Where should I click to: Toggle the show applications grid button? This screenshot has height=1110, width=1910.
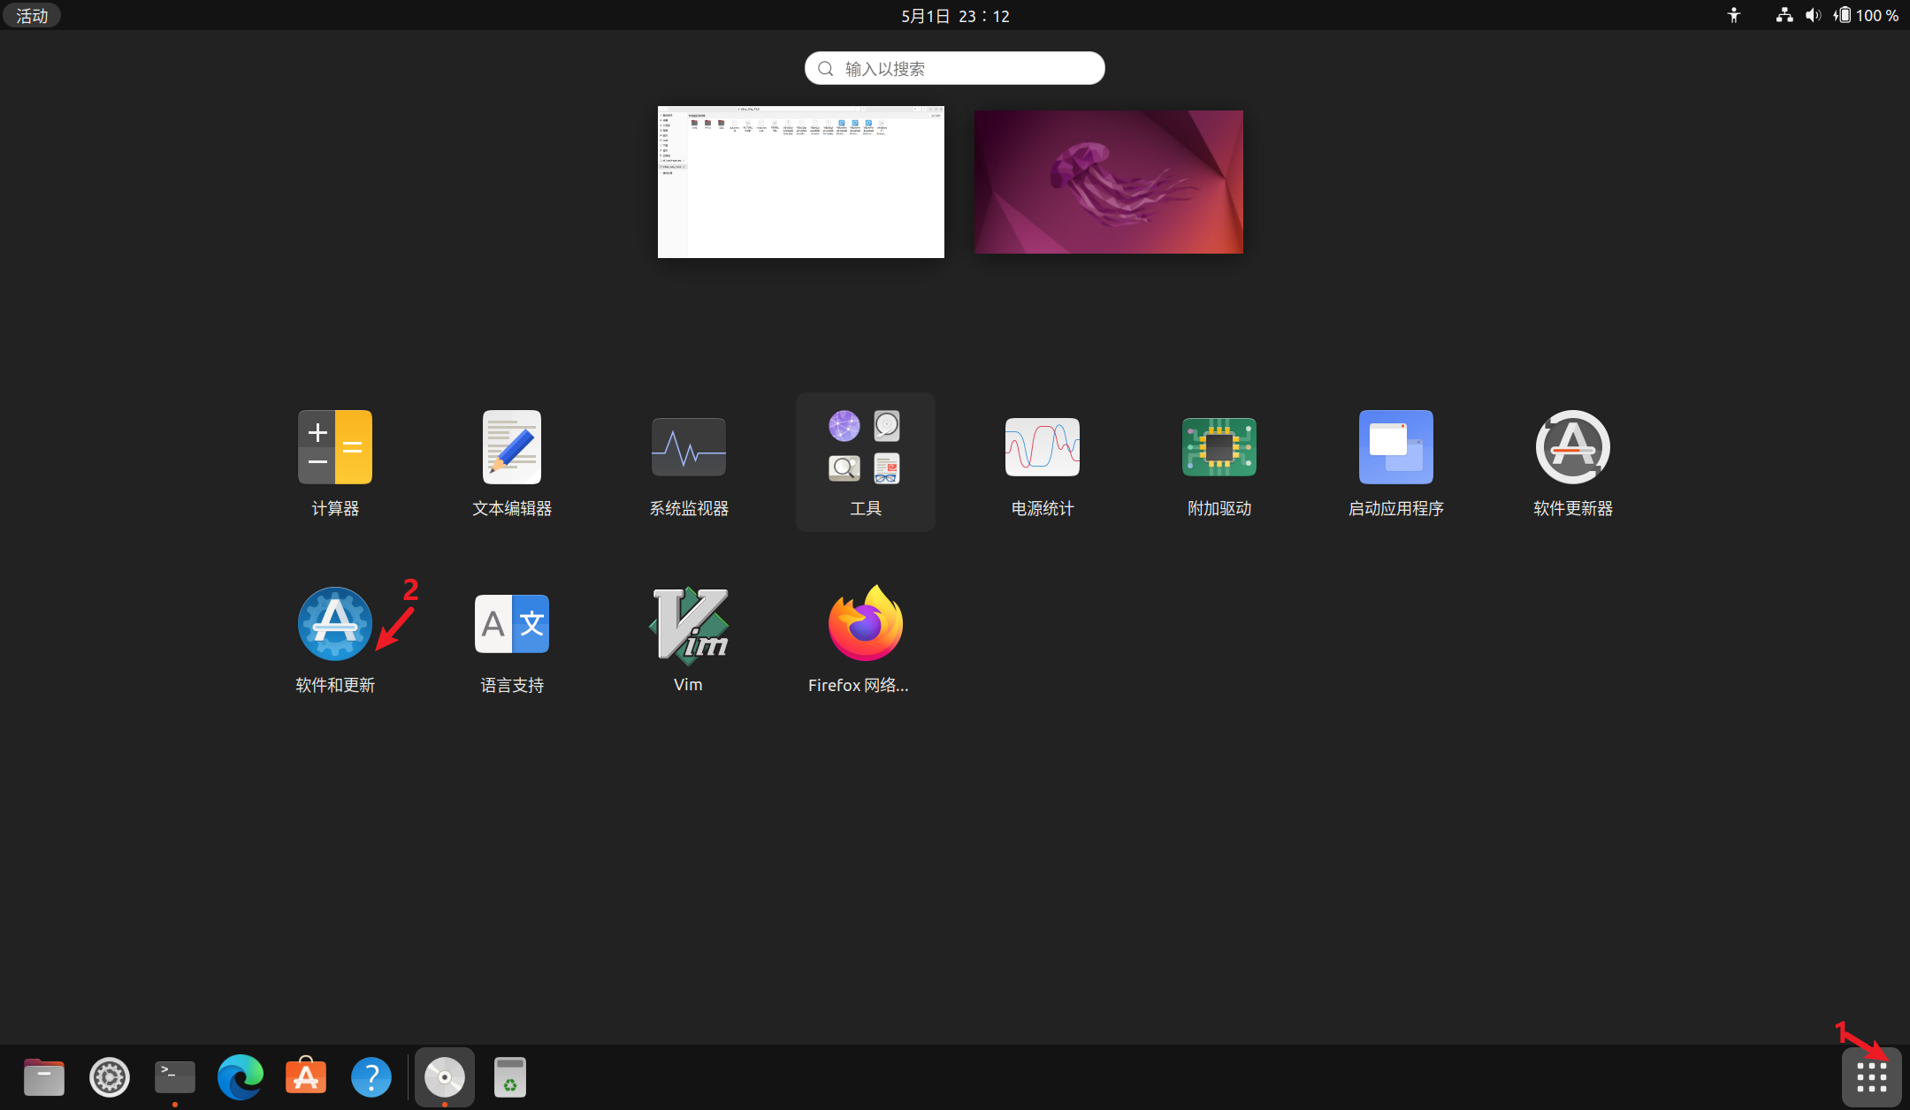point(1871,1076)
